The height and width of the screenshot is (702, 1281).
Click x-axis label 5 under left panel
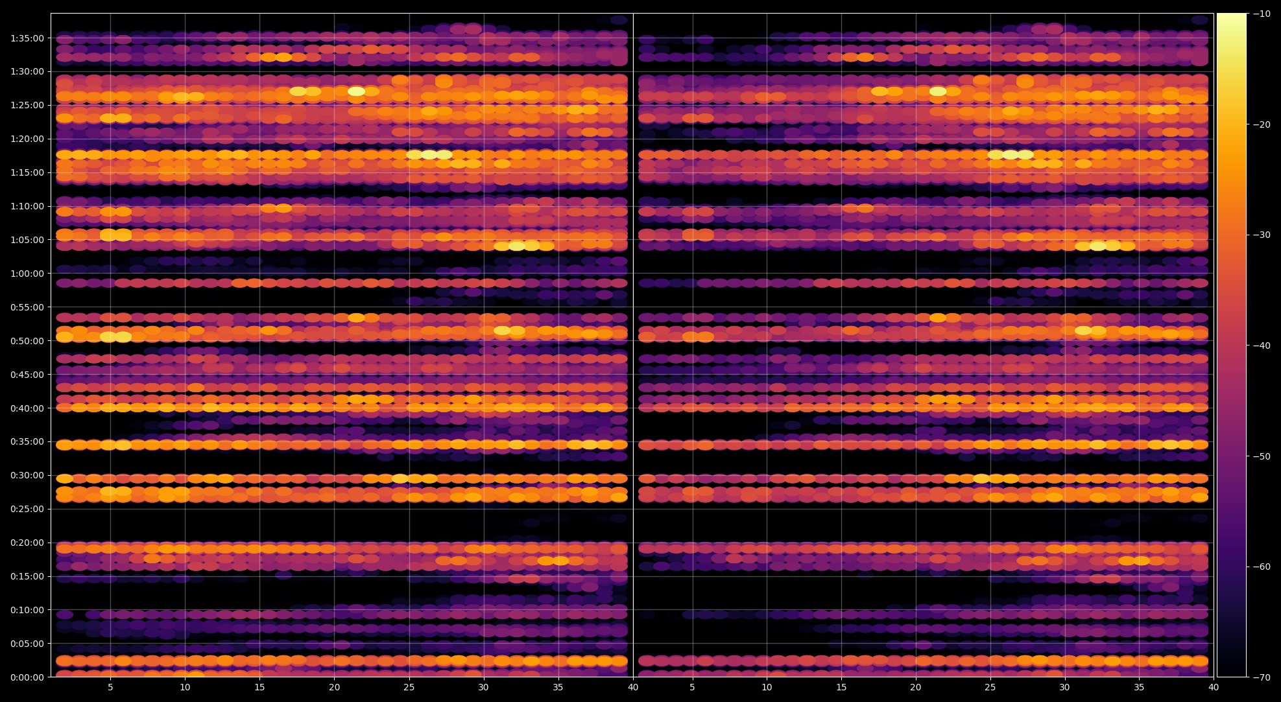point(110,688)
